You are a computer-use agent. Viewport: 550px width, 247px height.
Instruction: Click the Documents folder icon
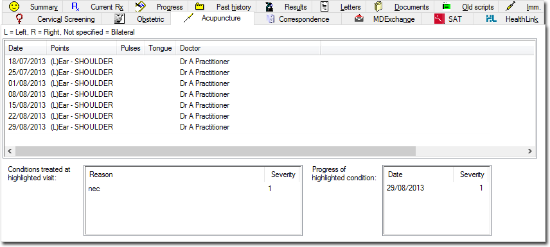click(x=378, y=6)
